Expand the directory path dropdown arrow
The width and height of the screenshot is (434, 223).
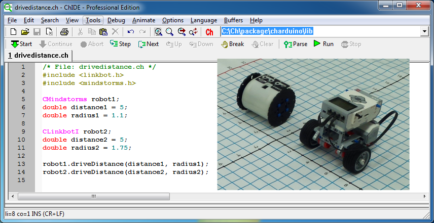(x=424, y=31)
